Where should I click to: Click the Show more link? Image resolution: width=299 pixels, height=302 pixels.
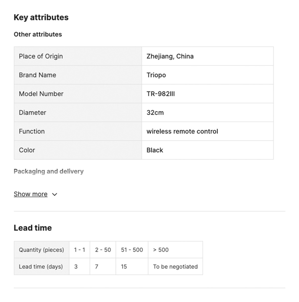[x=30, y=194]
